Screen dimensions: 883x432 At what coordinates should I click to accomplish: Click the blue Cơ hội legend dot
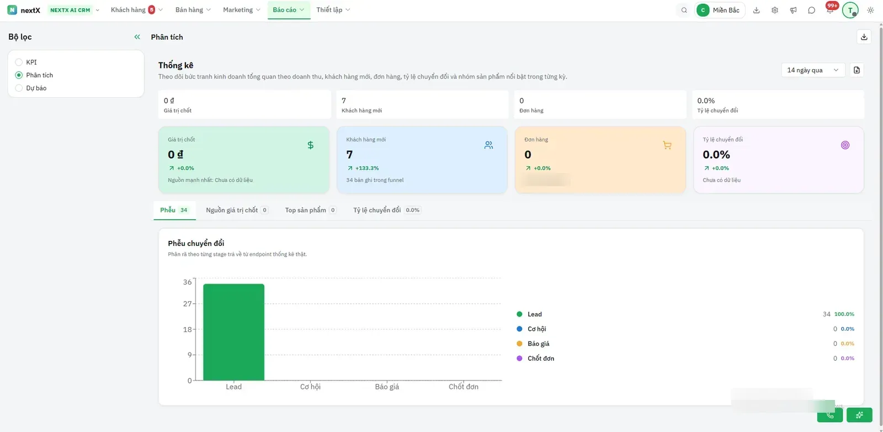(519, 329)
